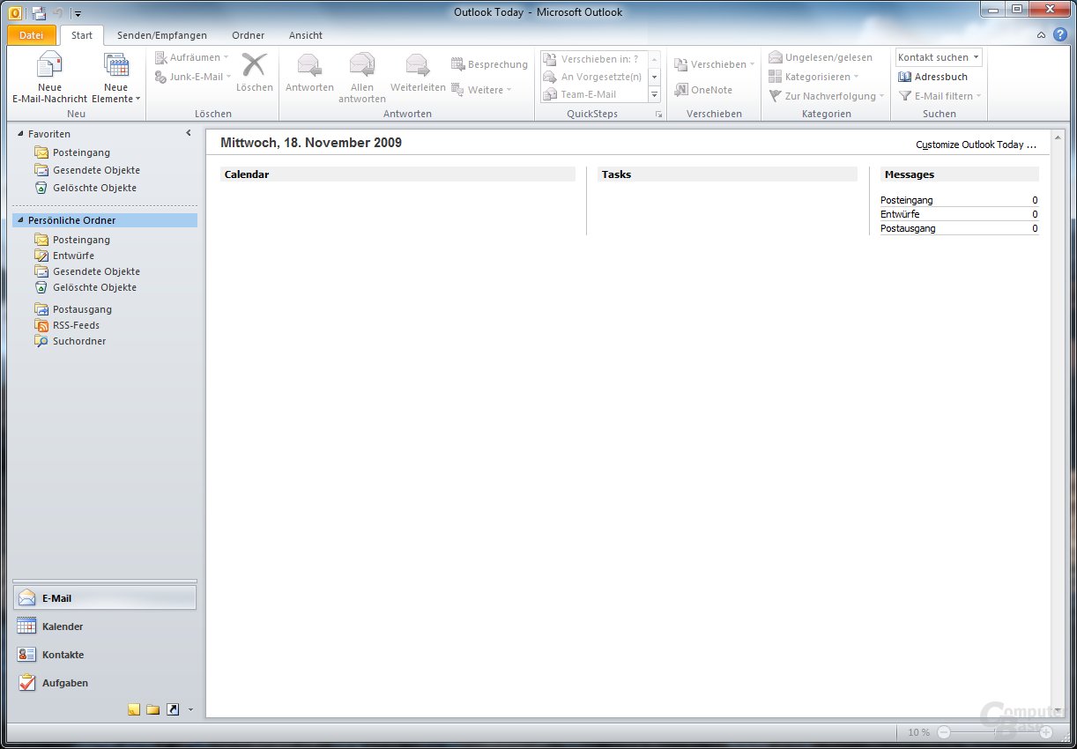The image size is (1077, 749).
Task: Click the Shortcuts icon in navigation bar
Action: click(x=173, y=709)
